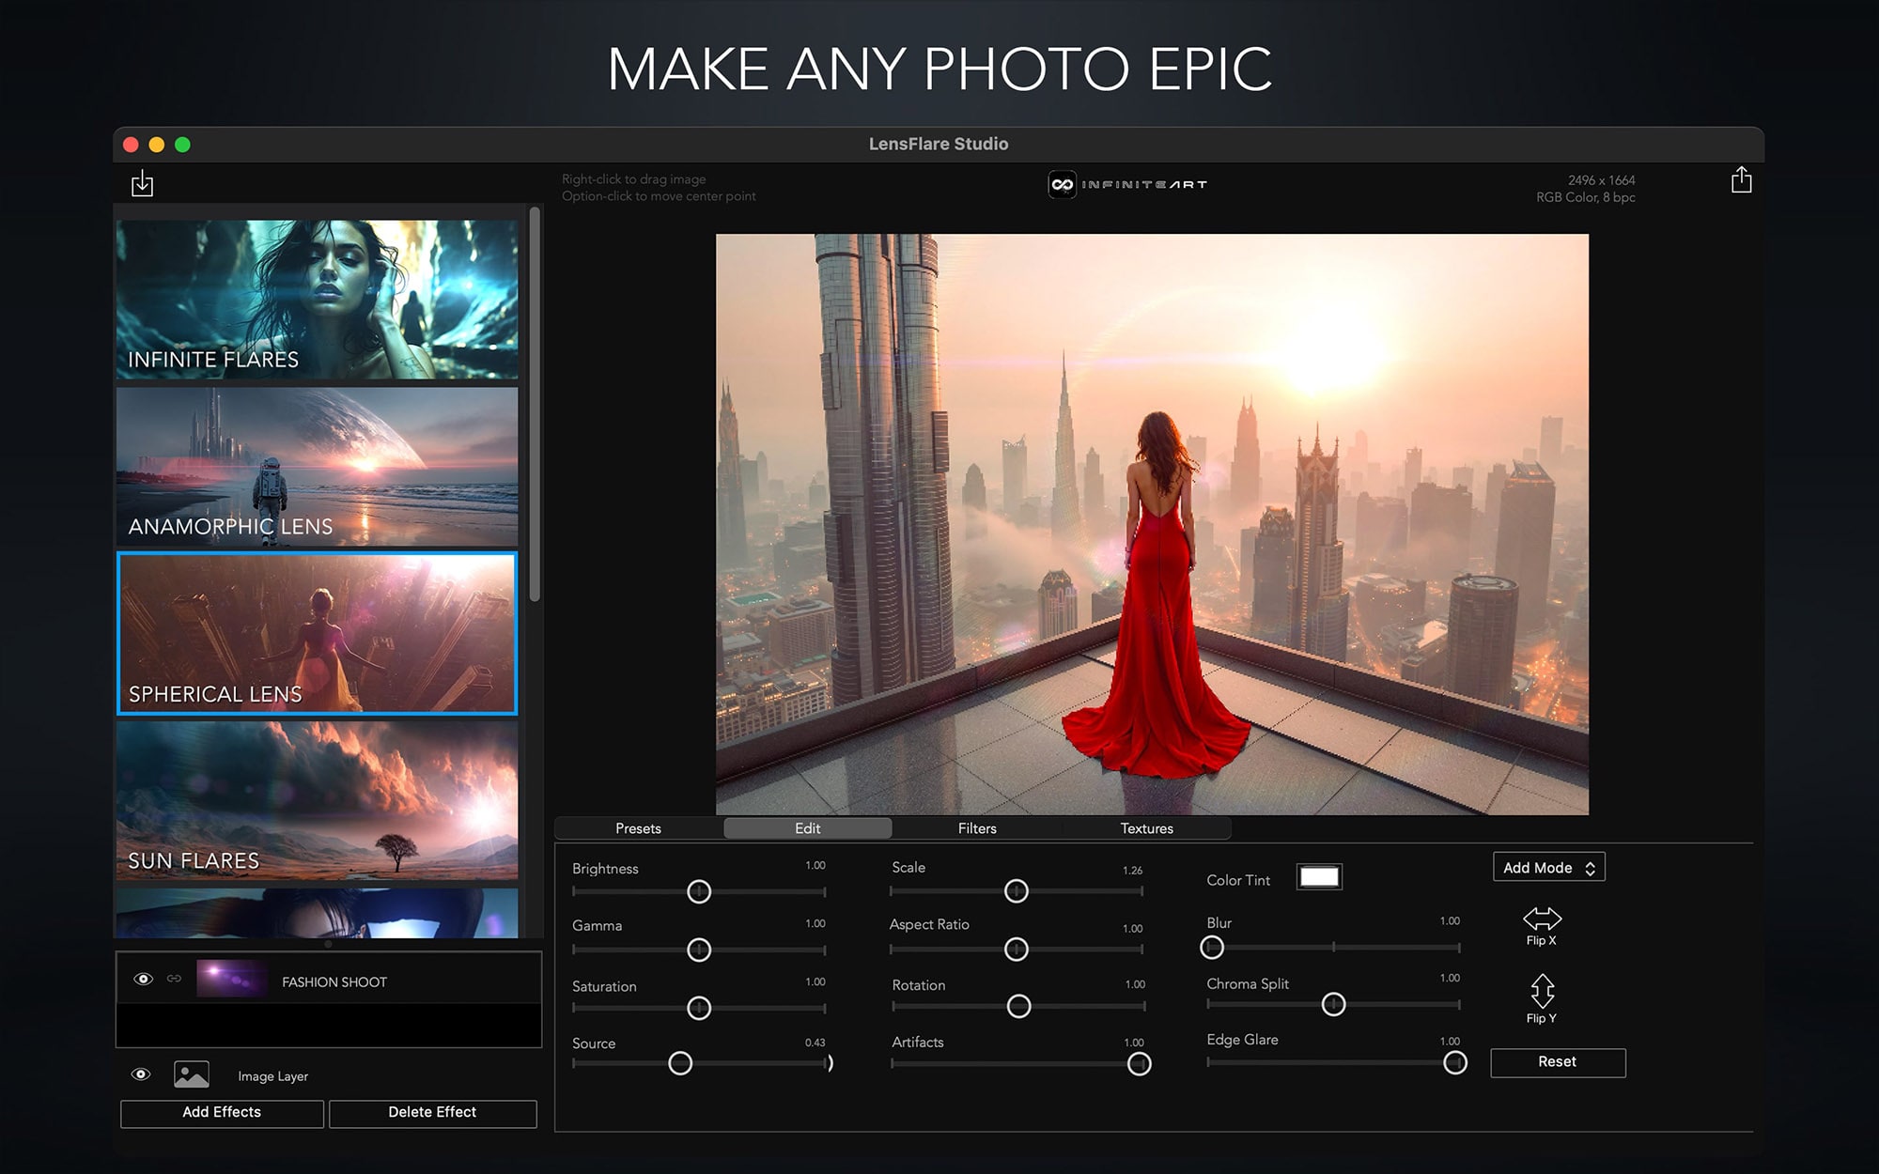Click the InfiniteArt logo above the canvas
Screen dimensions: 1879x1174
(1127, 184)
